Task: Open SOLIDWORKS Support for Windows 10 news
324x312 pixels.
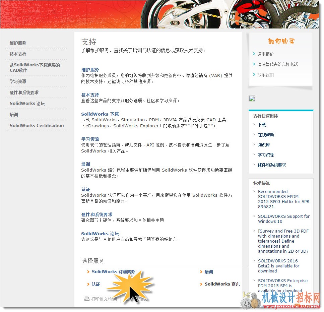Action: click(284, 219)
